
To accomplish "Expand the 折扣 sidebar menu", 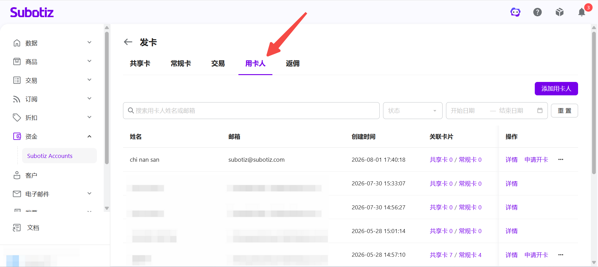I will [x=89, y=117].
